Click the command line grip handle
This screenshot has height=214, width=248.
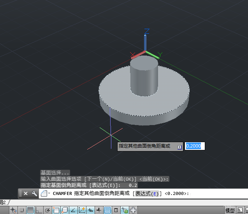[x=20, y=193]
